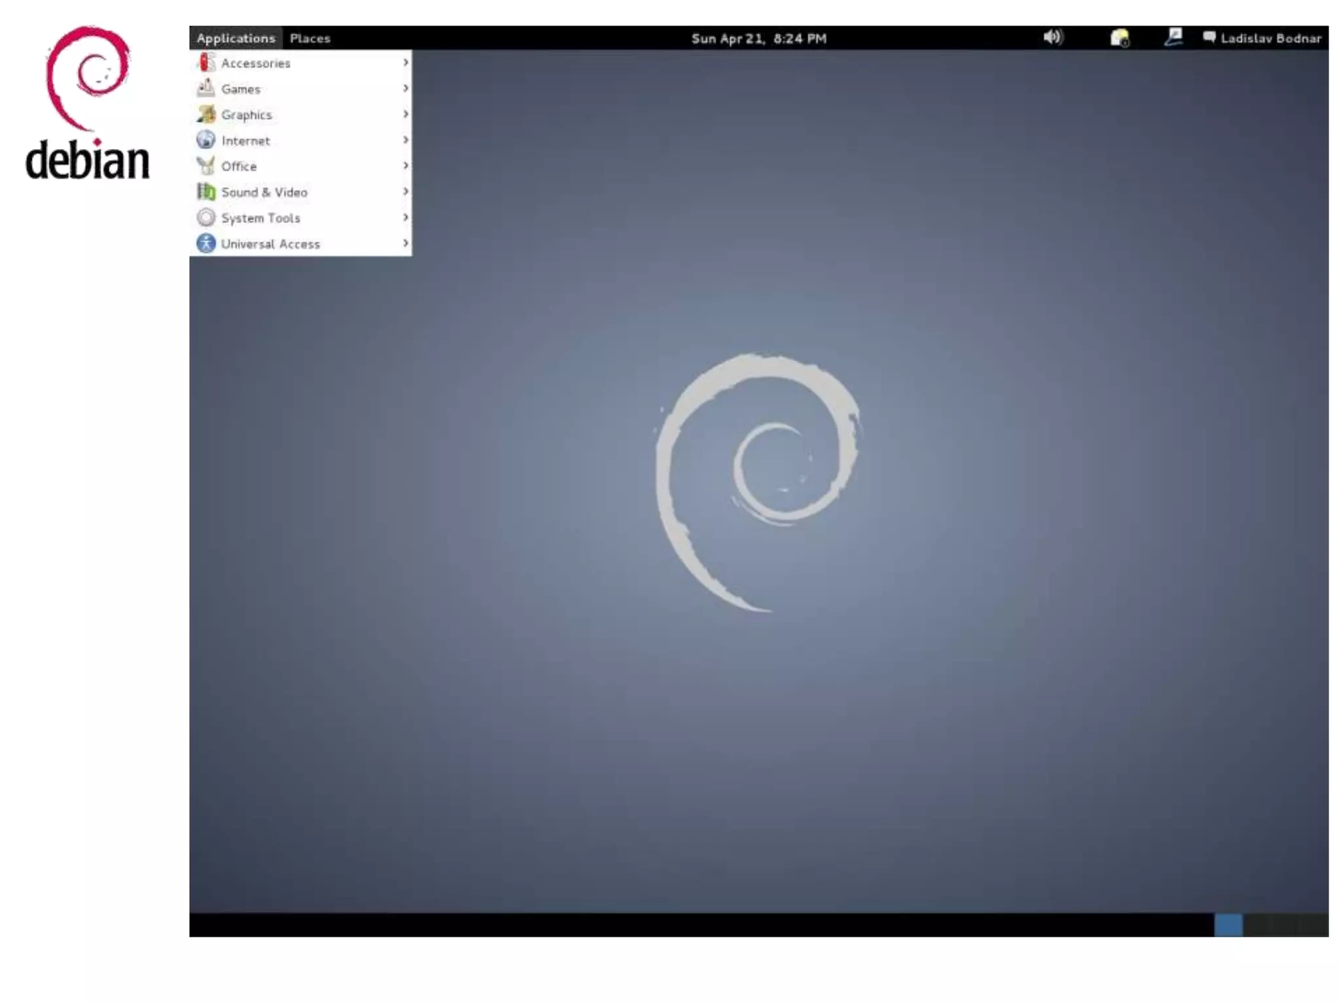This screenshot has width=1339, height=1004.
Task: Open the volume speaker icon
Action: [1052, 38]
